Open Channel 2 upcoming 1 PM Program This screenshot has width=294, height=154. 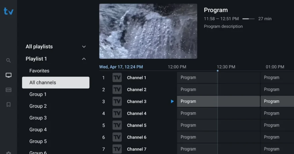pos(277,90)
